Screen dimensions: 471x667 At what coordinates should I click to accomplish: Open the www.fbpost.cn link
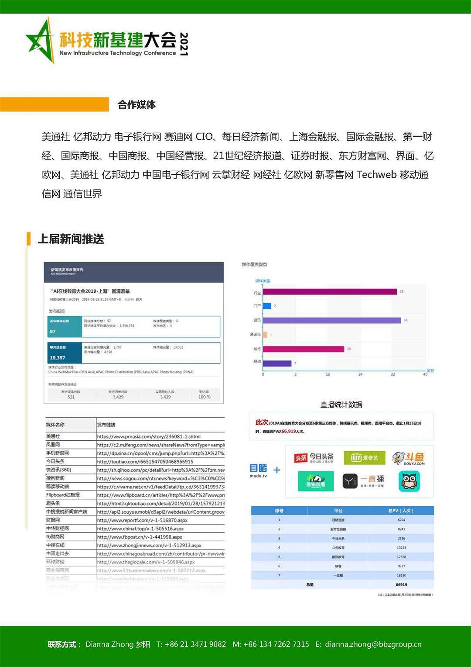140,537
